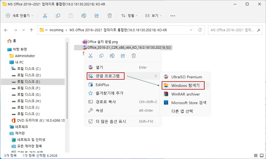Click the delete trash icon in the toolbar
Viewport: 266px width, 159px height.
click(x=109, y=16)
